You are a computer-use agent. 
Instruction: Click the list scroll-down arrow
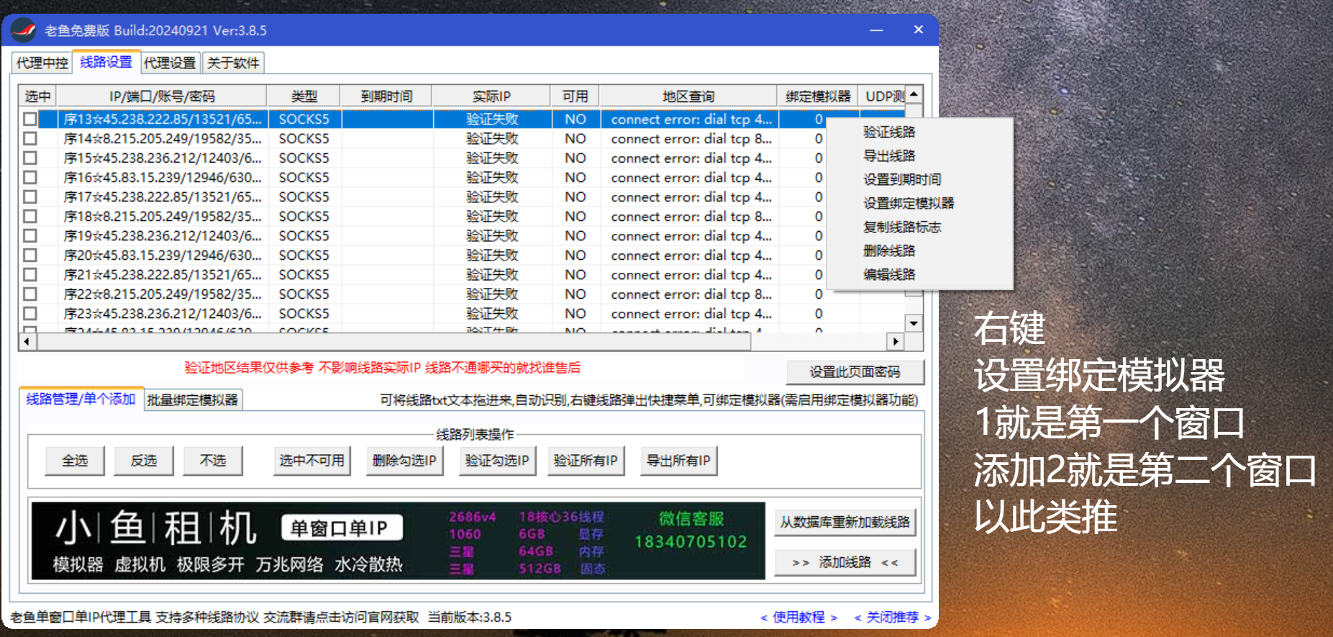(x=914, y=323)
